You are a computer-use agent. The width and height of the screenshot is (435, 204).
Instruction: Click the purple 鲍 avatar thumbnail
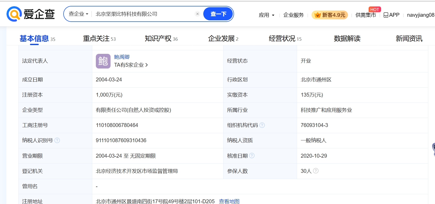[103, 61]
